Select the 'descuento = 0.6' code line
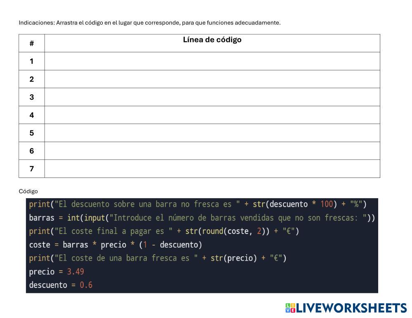 61,285
